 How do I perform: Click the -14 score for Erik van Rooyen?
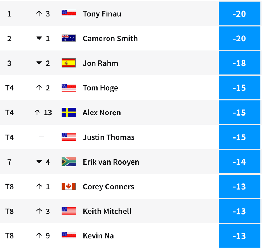239,162
